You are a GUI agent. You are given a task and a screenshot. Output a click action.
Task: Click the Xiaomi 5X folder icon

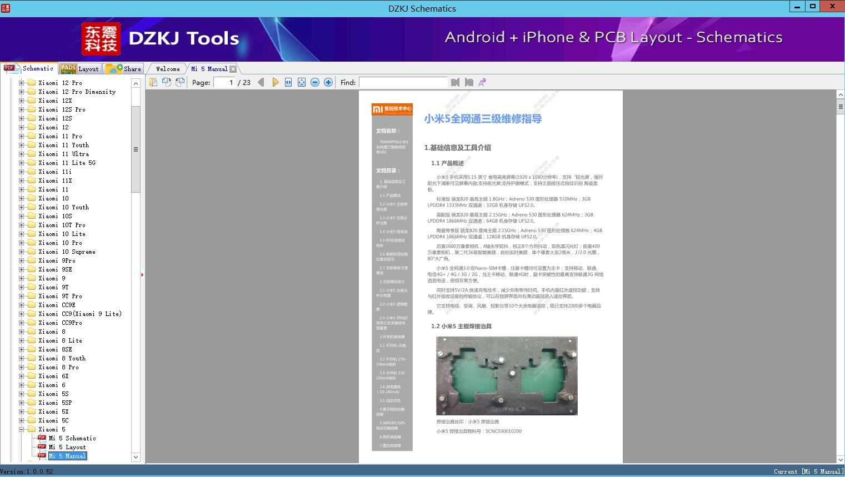coord(32,411)
